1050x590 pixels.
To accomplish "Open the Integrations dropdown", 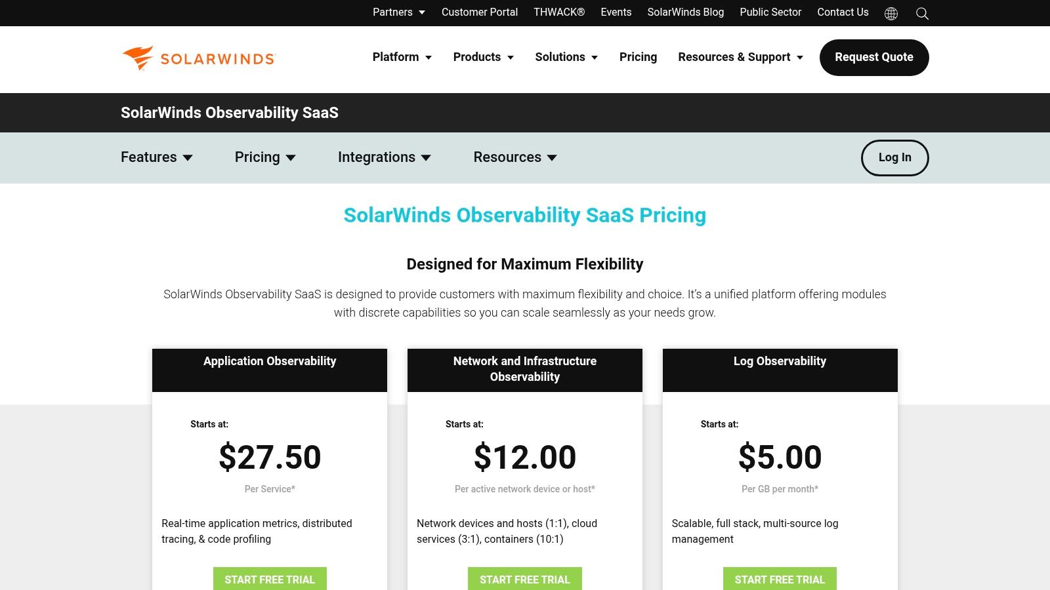I will (x=384, y=157).
